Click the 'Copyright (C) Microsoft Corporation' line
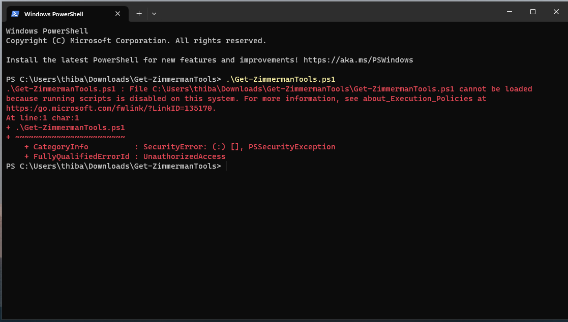The image size is (568, 322). click(x=136, y=41)
